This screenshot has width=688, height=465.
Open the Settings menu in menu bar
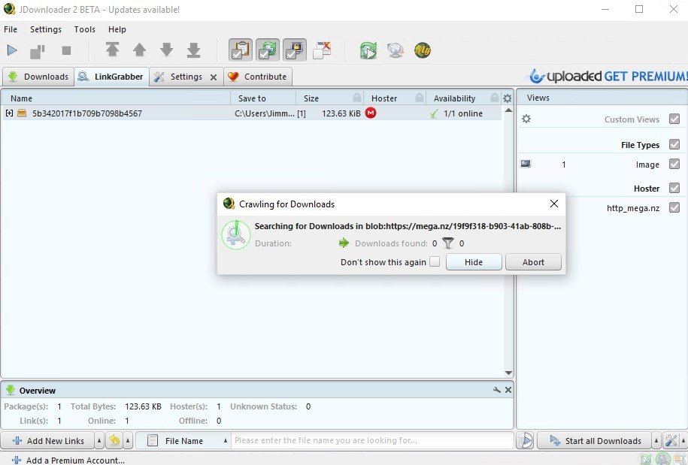[x=46, y=29]
